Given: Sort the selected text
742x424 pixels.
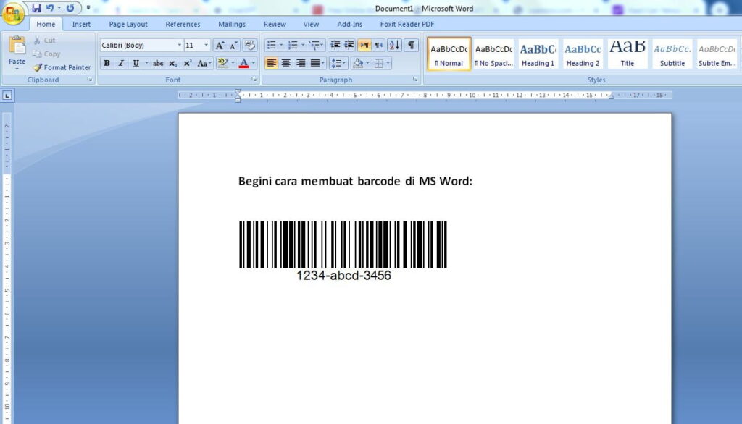Looking at the screenshot, I should click(394, 45).
